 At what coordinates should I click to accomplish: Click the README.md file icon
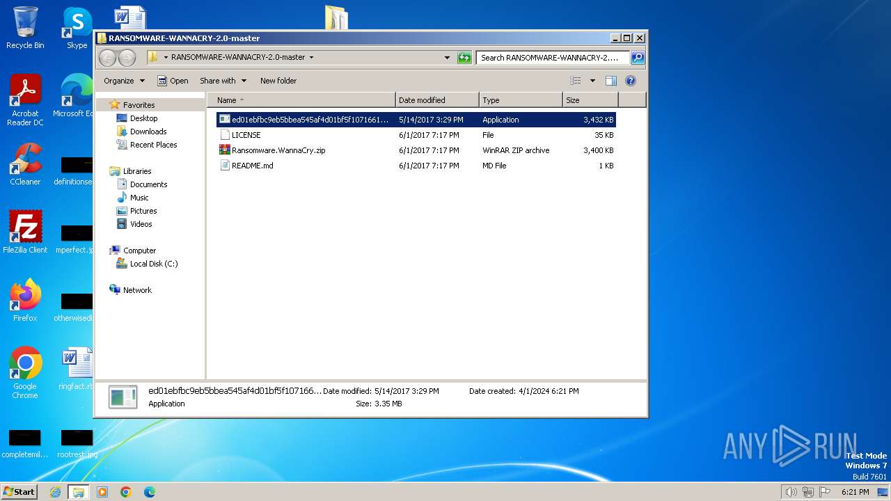point(224,165)
